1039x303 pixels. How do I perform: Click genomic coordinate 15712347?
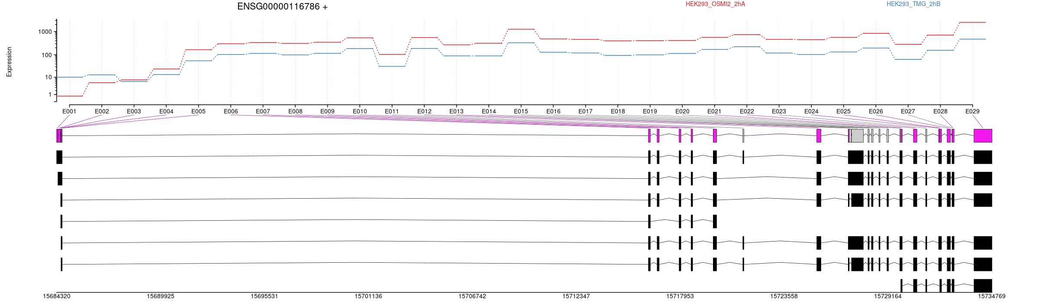(576, 297)
